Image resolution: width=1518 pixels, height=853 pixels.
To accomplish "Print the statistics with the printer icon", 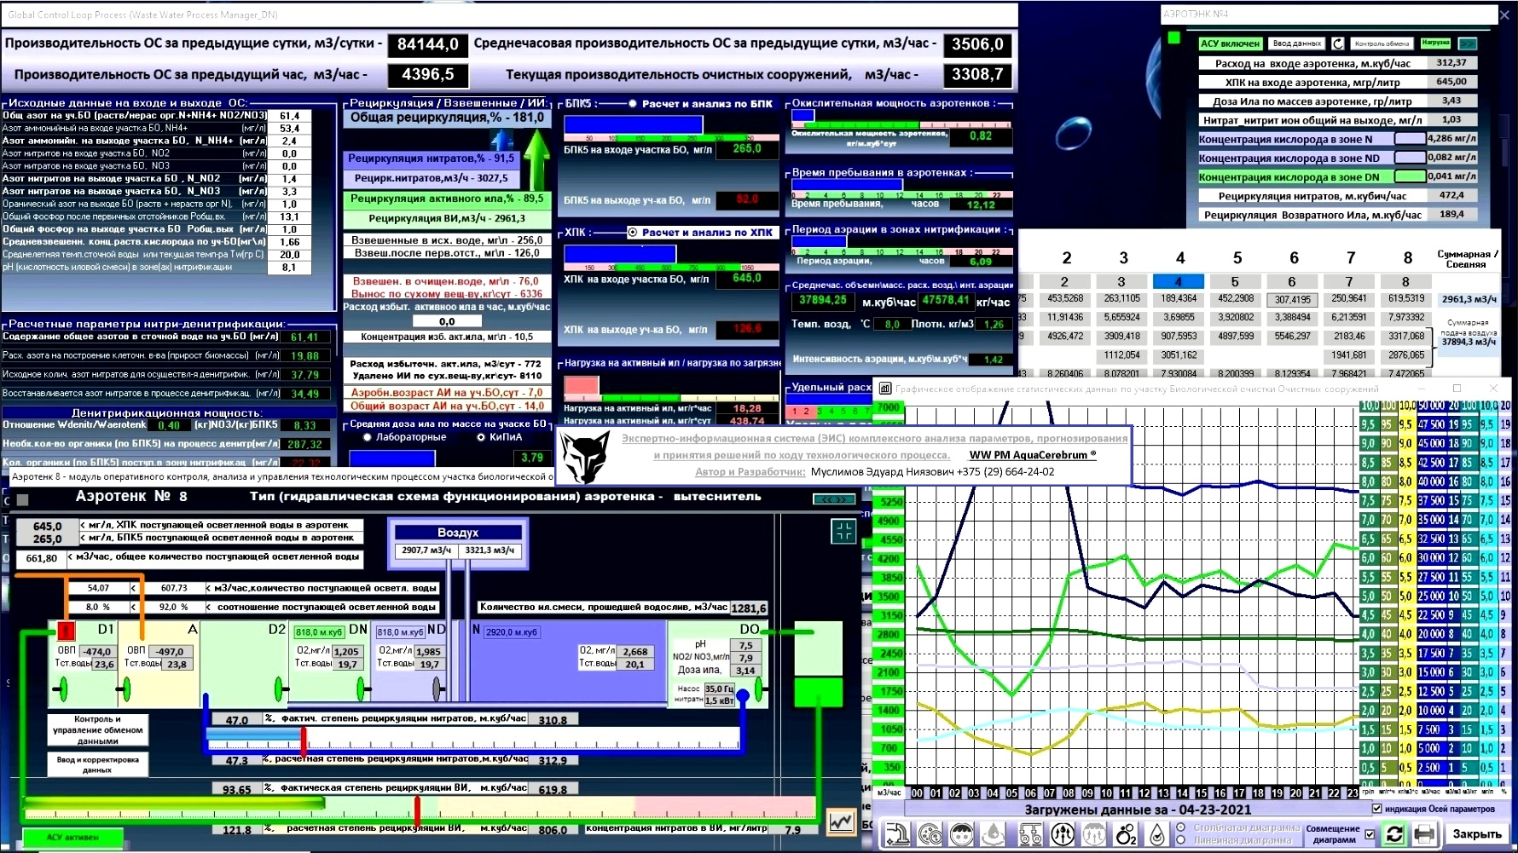I will coord(1424,834).
